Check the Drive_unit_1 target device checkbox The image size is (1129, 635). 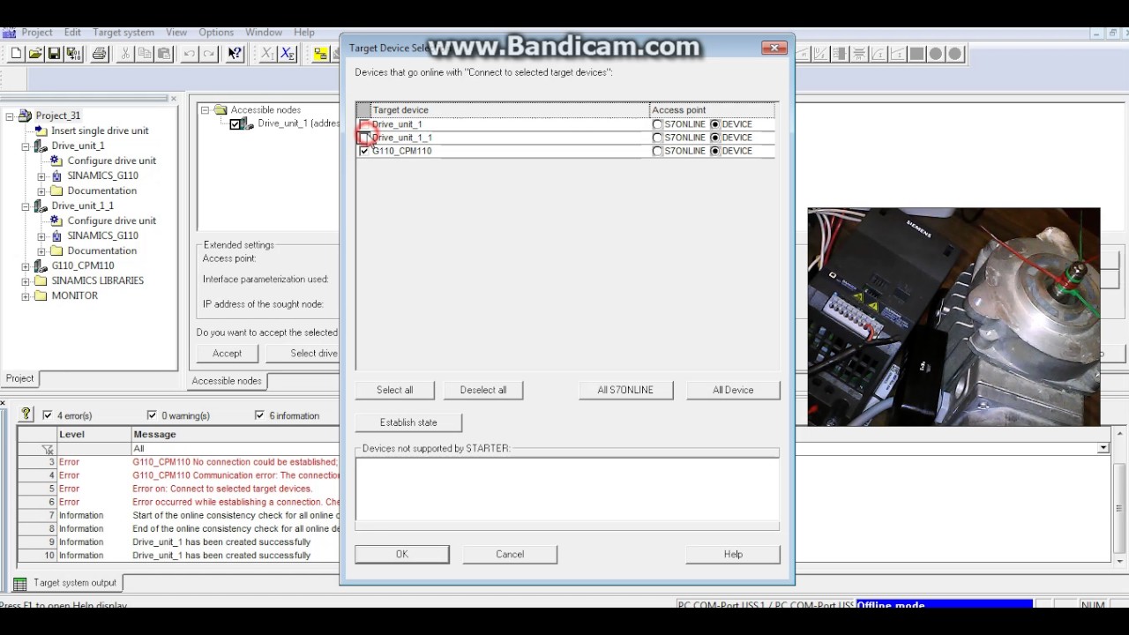coord(364,124)
